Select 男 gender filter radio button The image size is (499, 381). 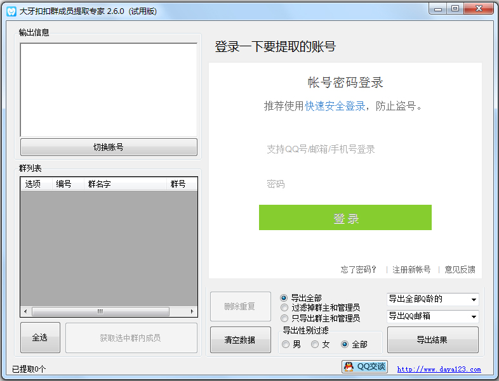click(286, 344)
